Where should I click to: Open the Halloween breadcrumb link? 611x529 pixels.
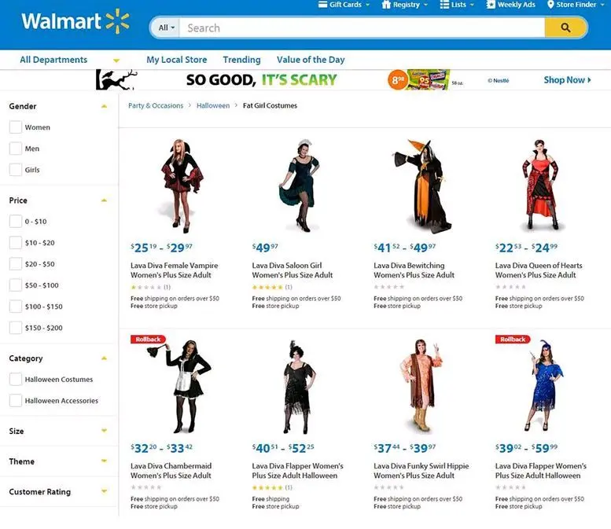213,105
